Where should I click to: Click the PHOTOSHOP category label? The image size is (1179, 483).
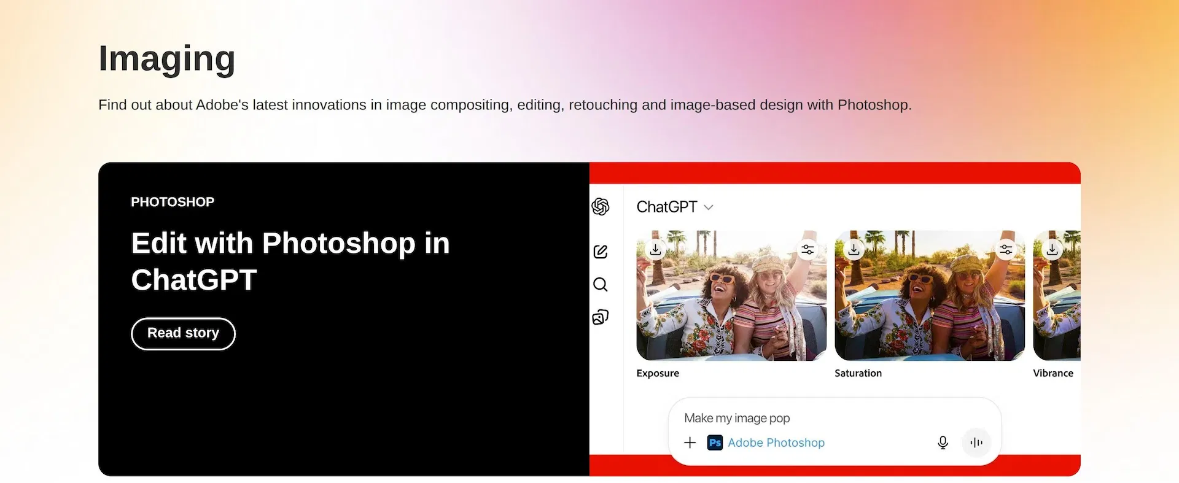click(x=173, y=202)
